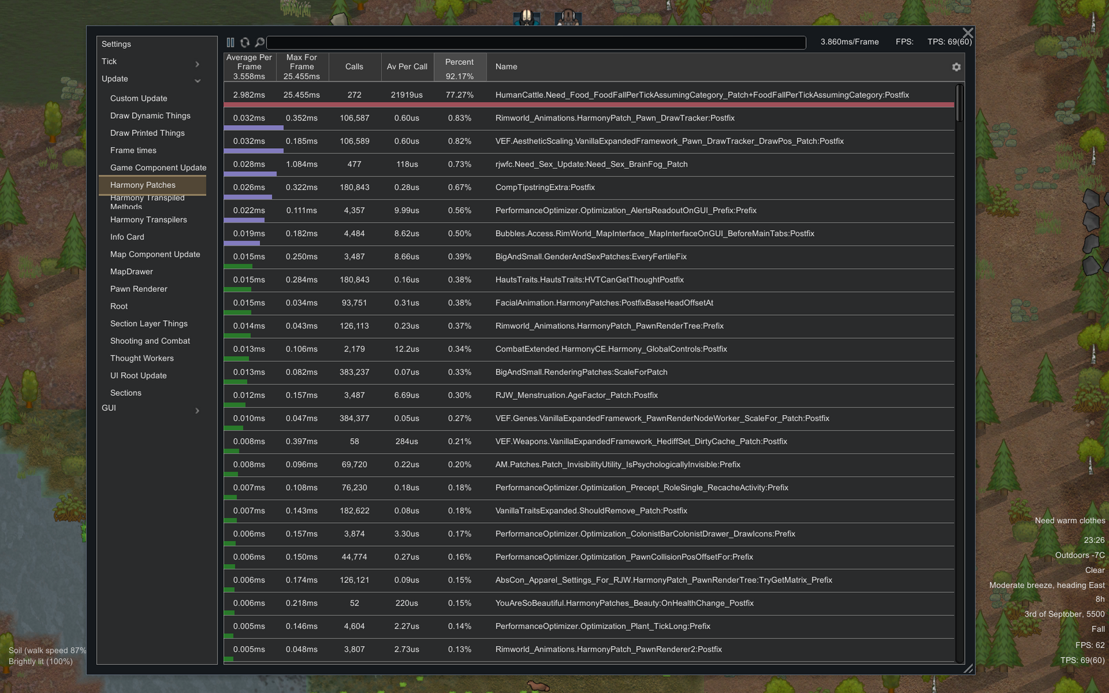Select rjwfc.Need_Sex_Update BrainFog row

pos(589,165)
